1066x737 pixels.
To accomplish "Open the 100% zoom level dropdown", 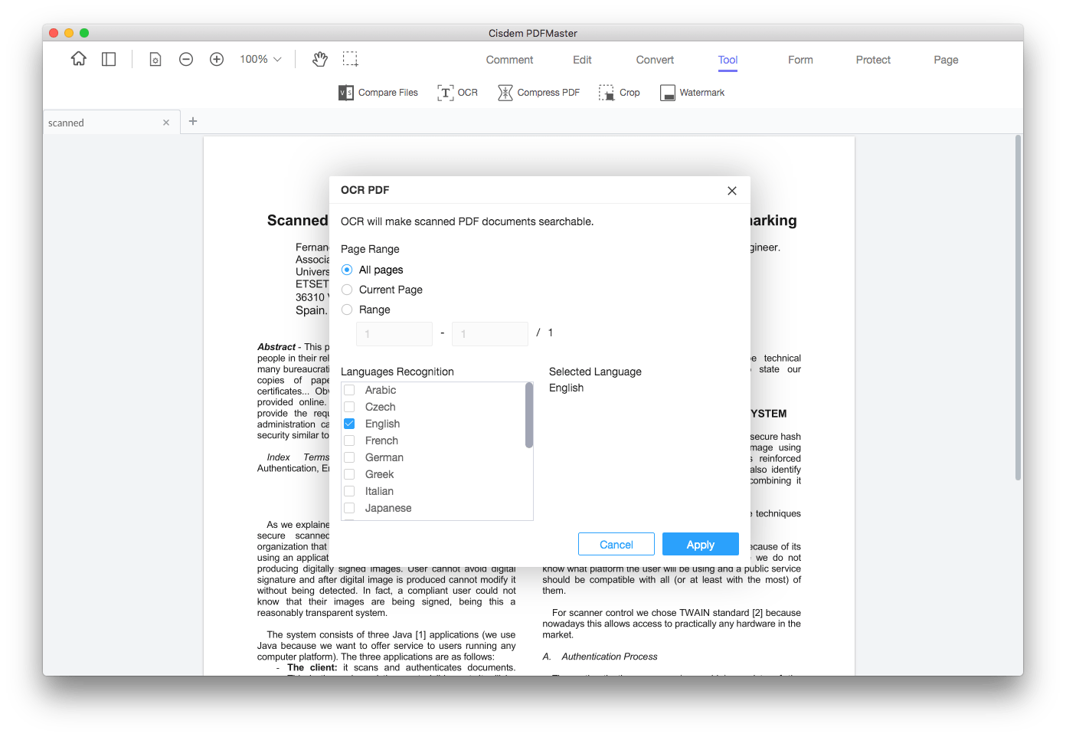I will [260, 59].
